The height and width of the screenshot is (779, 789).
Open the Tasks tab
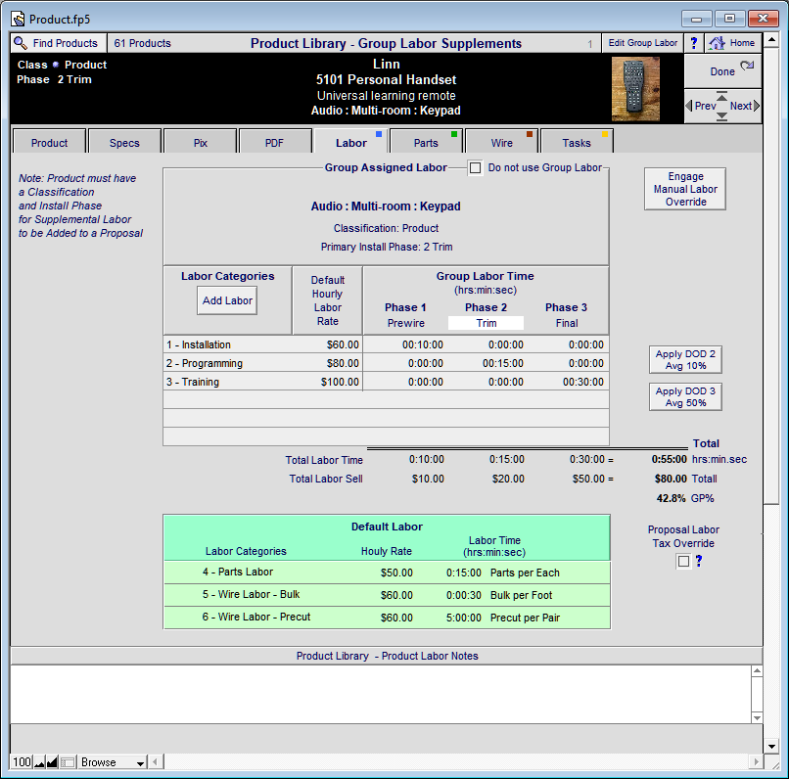[x=577, y=143]
